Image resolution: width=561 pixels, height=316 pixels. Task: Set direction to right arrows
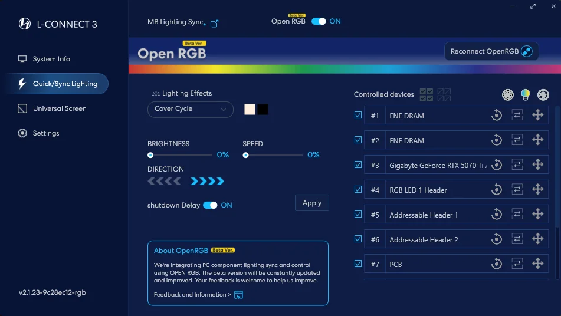coord(207,181)
